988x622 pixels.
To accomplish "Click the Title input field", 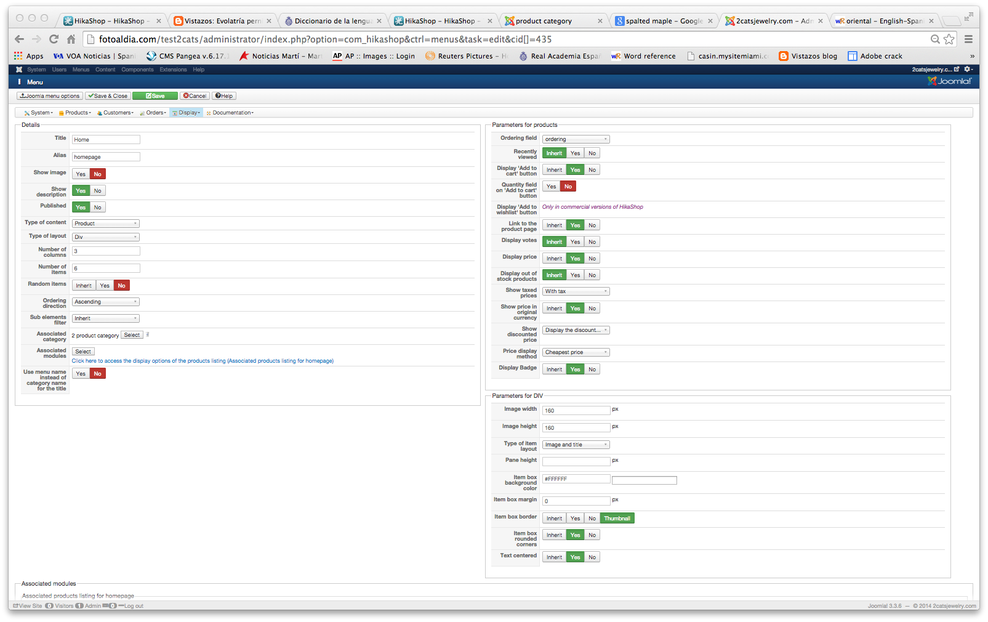I will pos(106,140).
